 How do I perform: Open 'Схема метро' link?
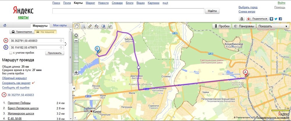click(247, 12)
